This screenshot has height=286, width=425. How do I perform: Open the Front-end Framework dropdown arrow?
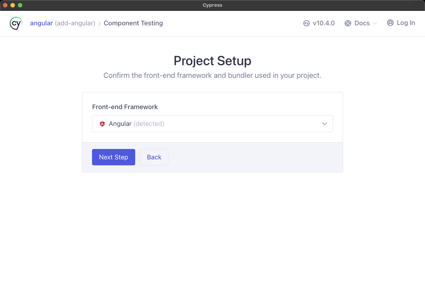click(324, 124)
